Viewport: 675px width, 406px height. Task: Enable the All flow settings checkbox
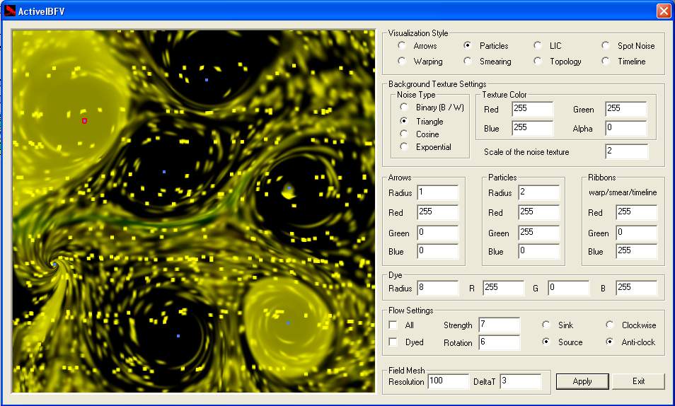(x=393, y=325)
